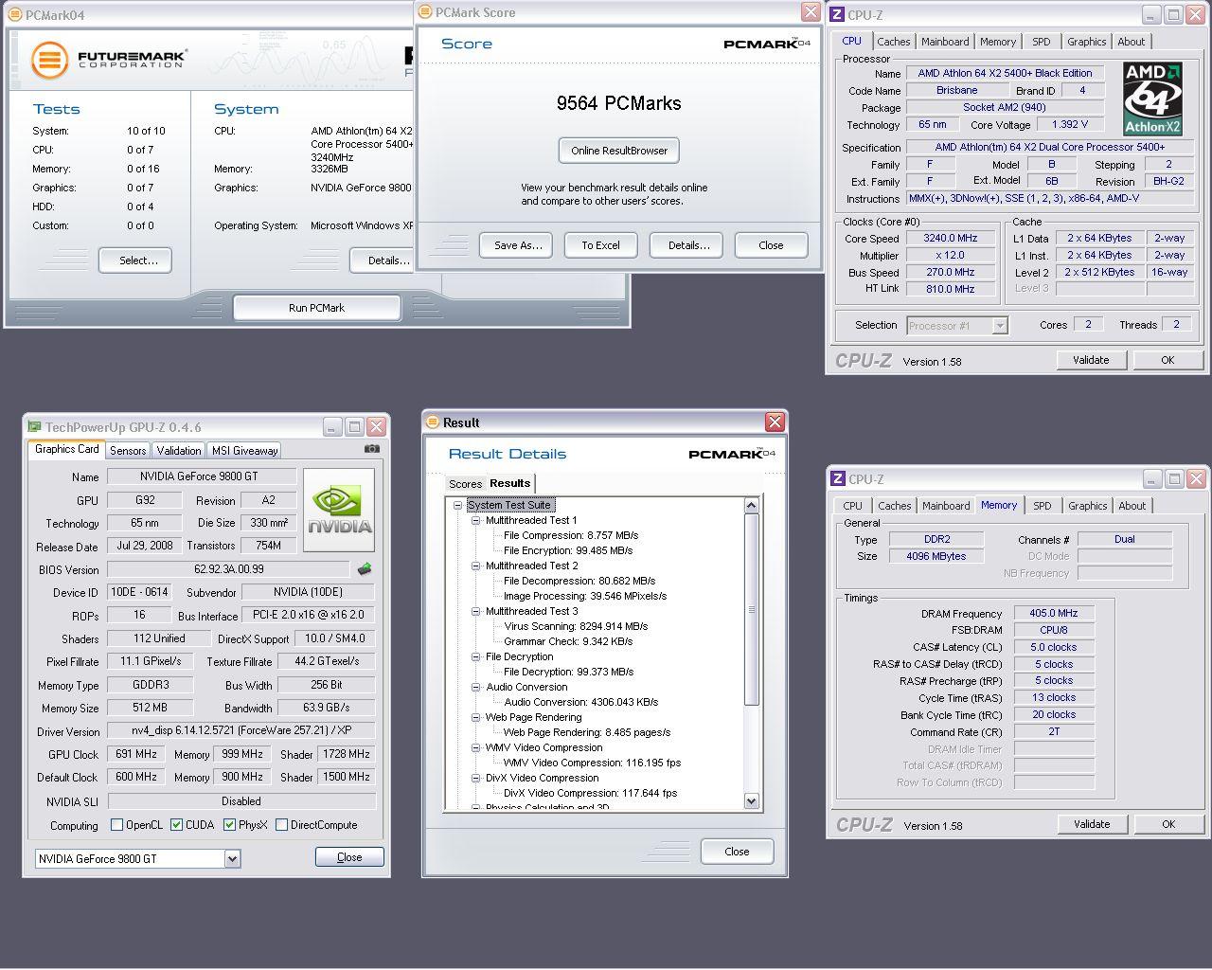Click DRAM Frequency value 405.0 MHz

[x=1054, y=614]
